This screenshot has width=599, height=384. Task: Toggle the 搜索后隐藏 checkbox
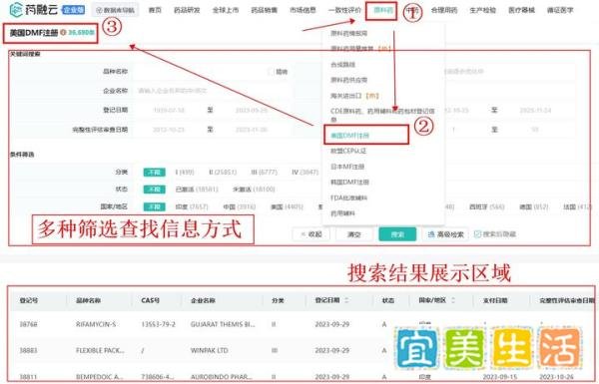(x=477, y=234)
